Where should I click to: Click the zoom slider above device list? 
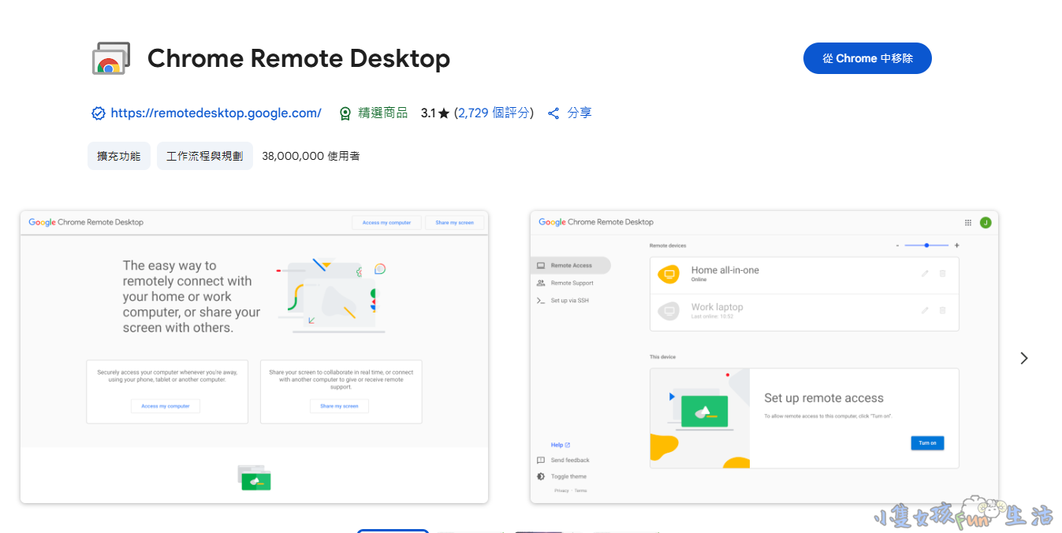[926, 246]
